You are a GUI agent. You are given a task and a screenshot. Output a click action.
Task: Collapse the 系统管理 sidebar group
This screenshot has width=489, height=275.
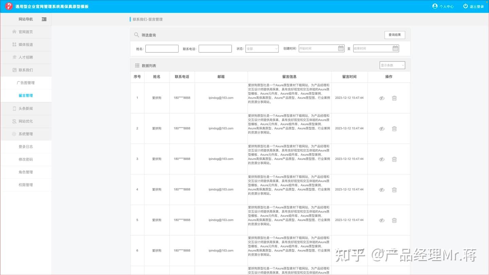[26, 134]
